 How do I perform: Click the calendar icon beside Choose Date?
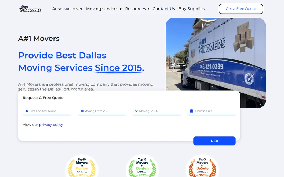(191, 111)
